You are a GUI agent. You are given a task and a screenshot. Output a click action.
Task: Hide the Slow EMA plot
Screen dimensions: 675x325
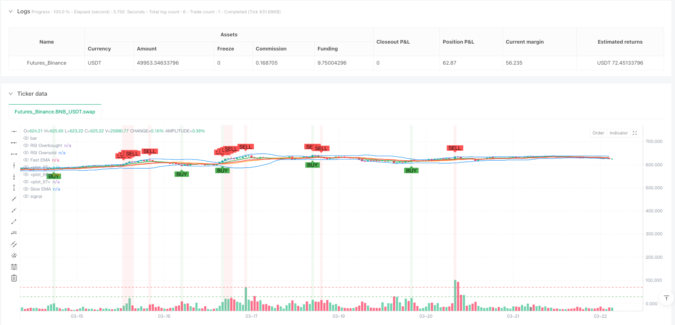[x=26, y=189]
